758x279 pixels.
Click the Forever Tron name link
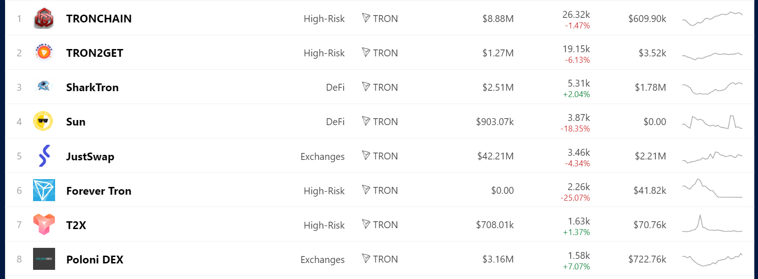point(99,191)
